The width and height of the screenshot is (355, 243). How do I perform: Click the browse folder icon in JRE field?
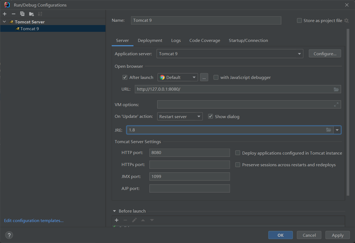point(329,130)
